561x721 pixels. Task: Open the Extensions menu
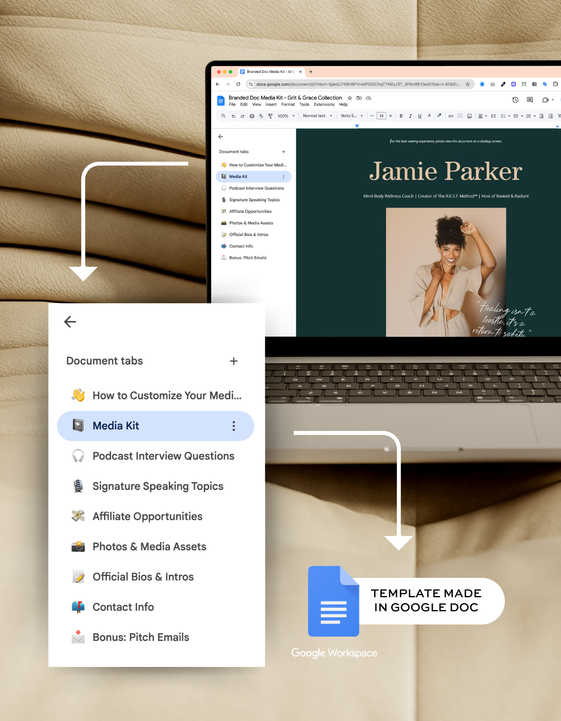tap(324, 105)
